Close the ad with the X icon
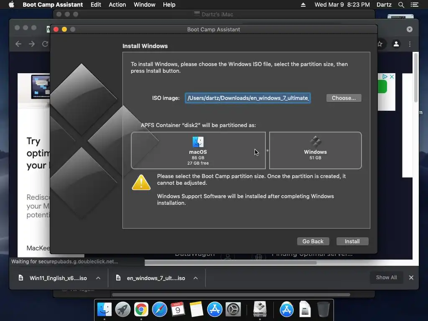The height and width of the screenshot is (321, 428). (392, 77)
